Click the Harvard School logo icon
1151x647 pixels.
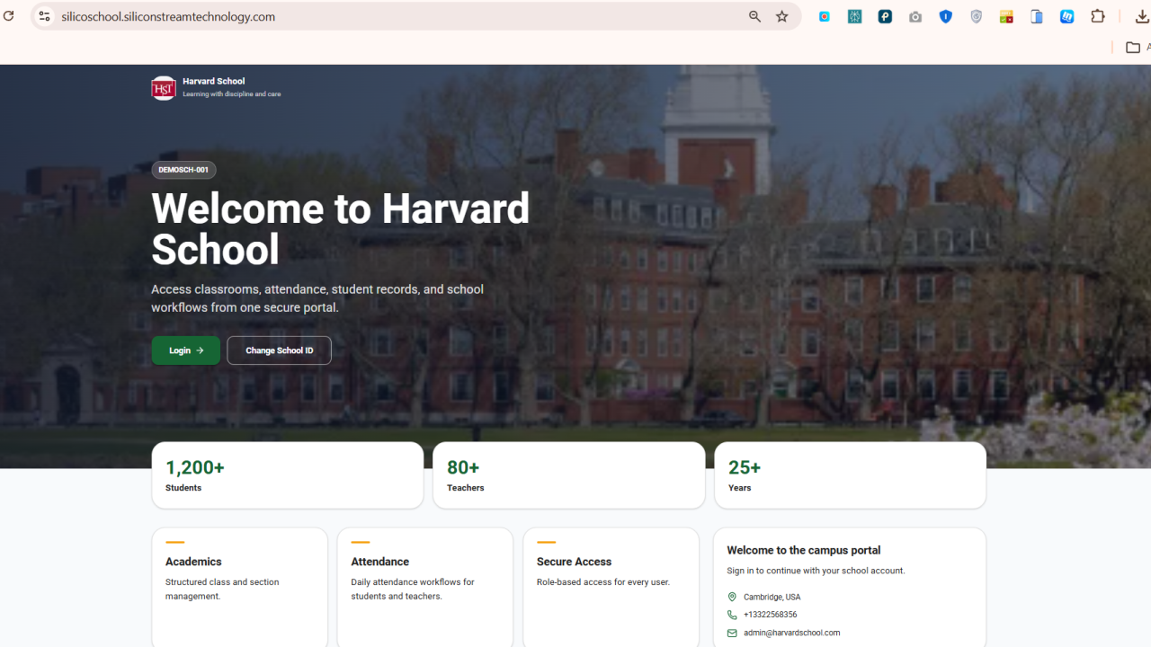pos(164,88)
